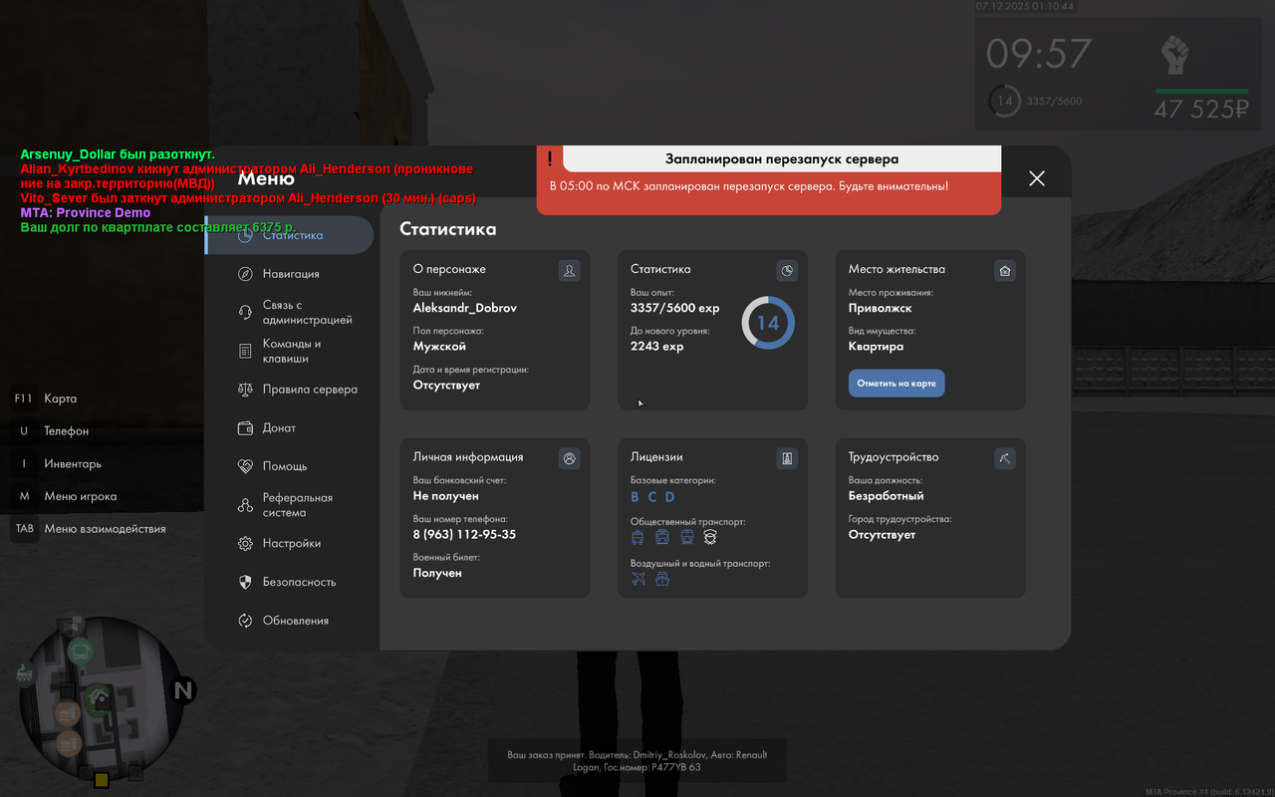Open the Обновления section
The height and width of the screenshot is (797, 1275).
(290, 621)
